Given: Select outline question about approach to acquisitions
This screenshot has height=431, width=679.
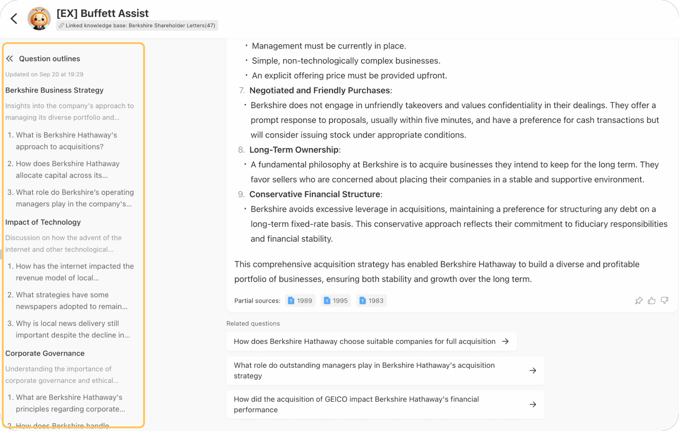Looking at the screenshot, I should pos(66,141).
